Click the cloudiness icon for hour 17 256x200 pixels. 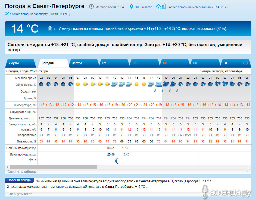[151, 84]
